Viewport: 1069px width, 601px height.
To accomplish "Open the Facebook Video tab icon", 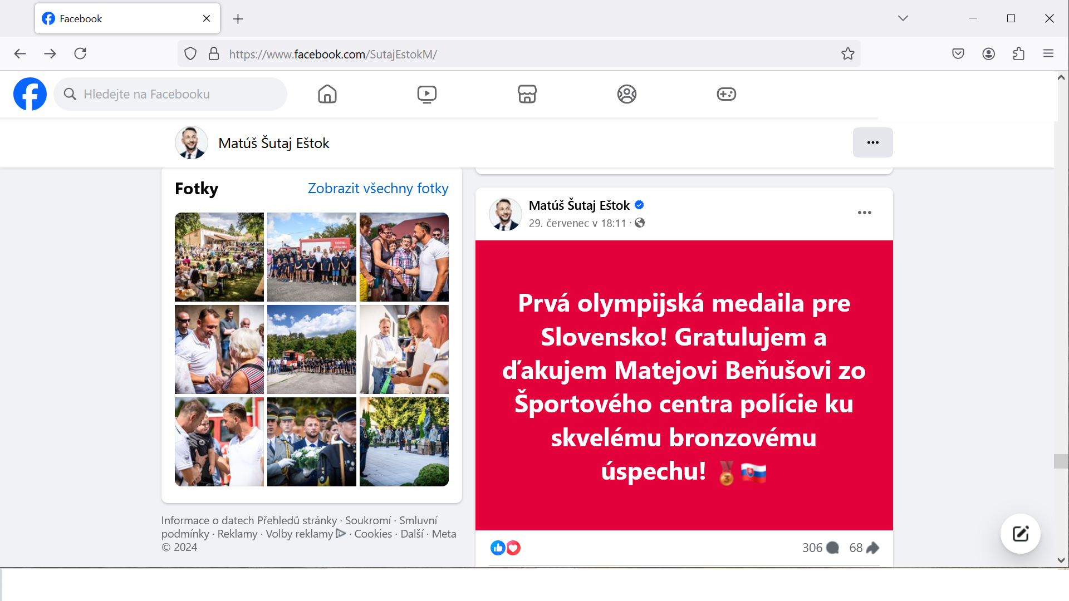I will tap(427, 94).
